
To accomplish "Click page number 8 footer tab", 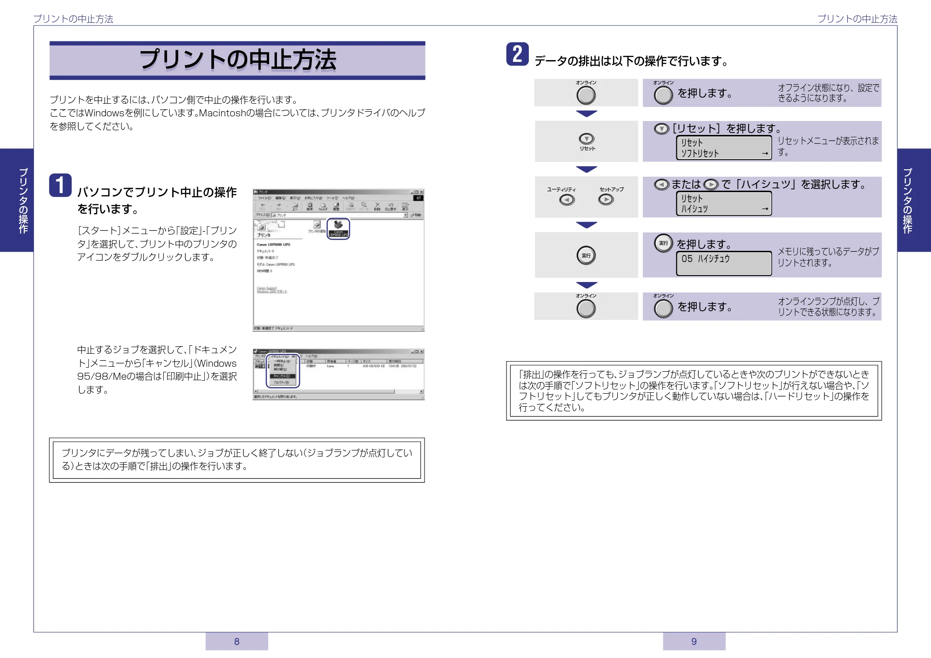I will pyautogui.click(x=237, y=641).
